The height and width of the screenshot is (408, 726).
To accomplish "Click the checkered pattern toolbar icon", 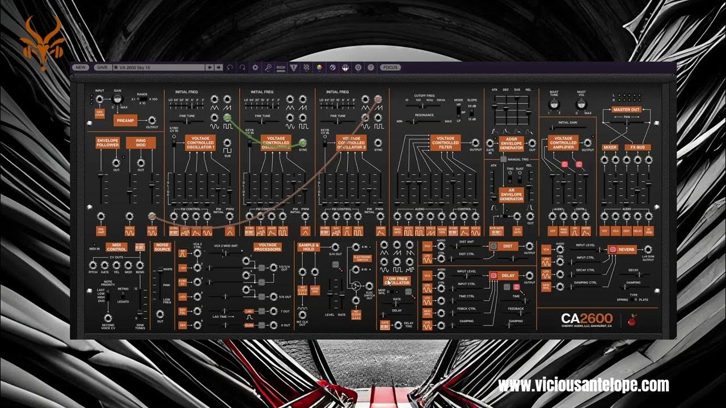I will click(x=306, y=67).
